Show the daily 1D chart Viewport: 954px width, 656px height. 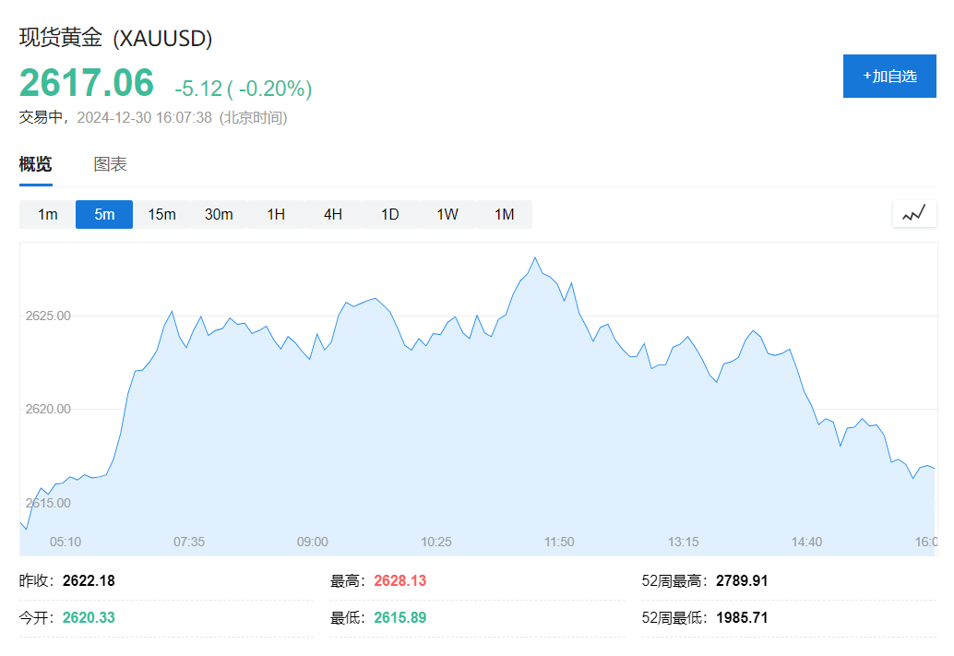coord(390,214)
